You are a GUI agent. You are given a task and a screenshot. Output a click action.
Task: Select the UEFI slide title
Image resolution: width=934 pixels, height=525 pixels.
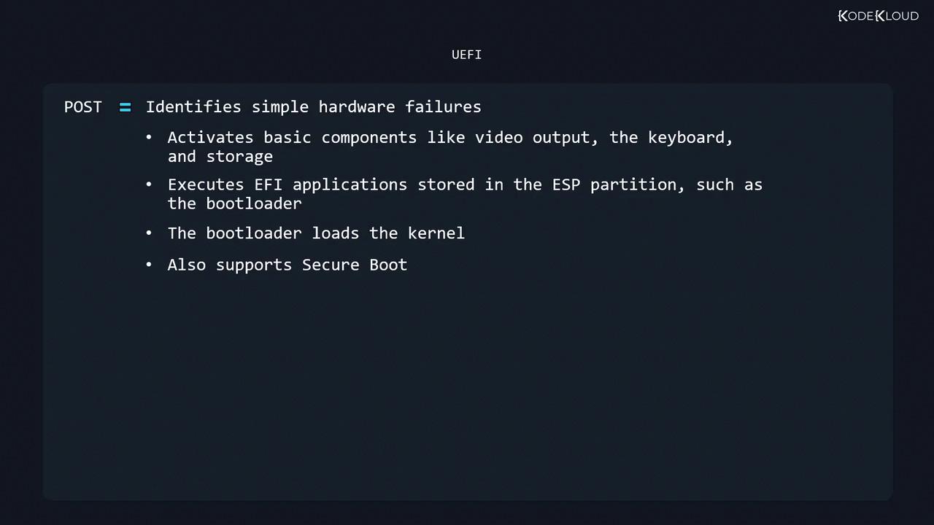click(466, 55)
